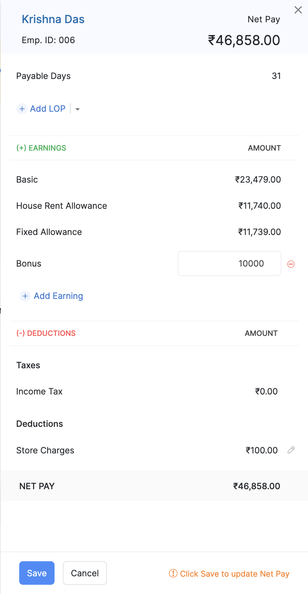Click the green Earnings section header
Viewport: 308px width, 594px height.
pos(41,148)
